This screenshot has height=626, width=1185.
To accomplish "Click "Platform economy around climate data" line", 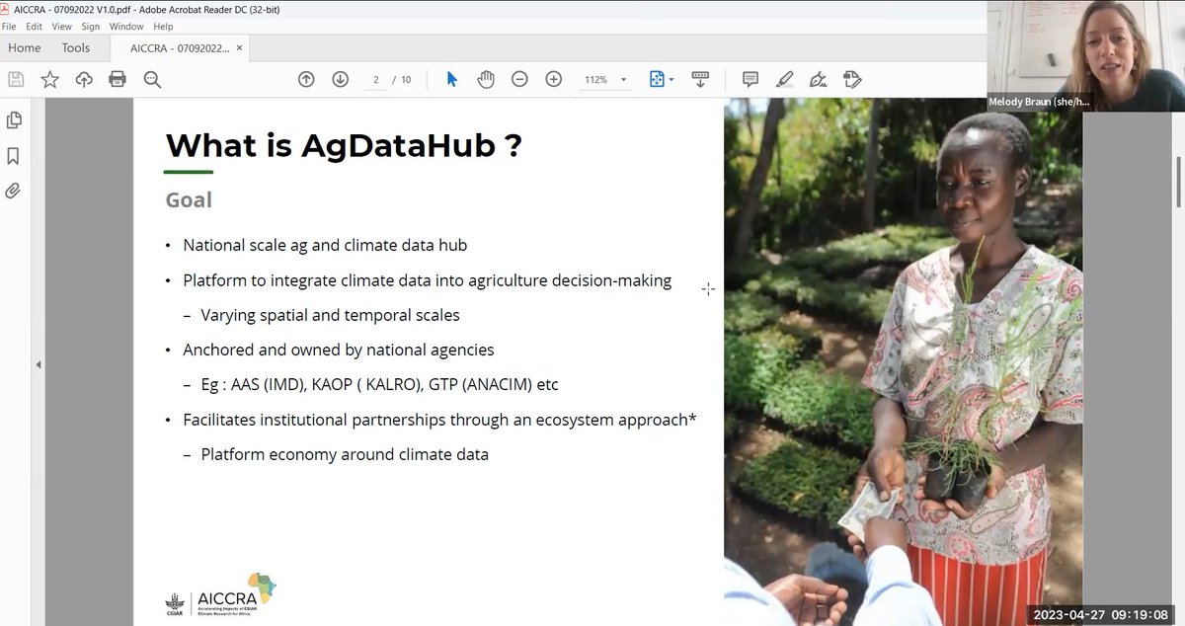I will [345, 454].
